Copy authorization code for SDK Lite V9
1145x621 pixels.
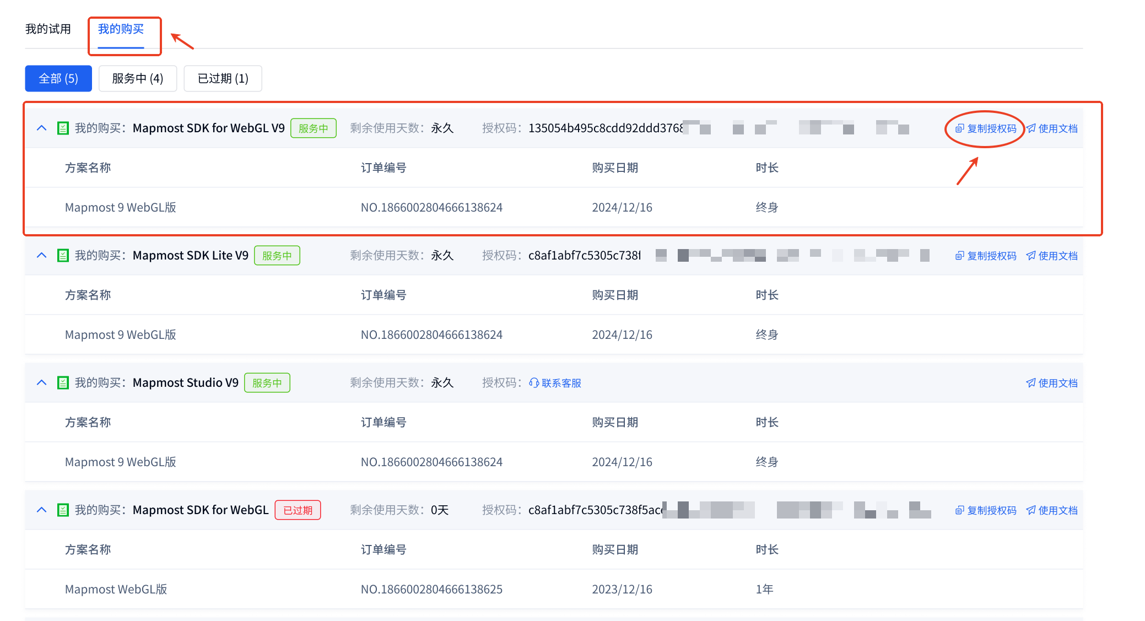[986, 256]
